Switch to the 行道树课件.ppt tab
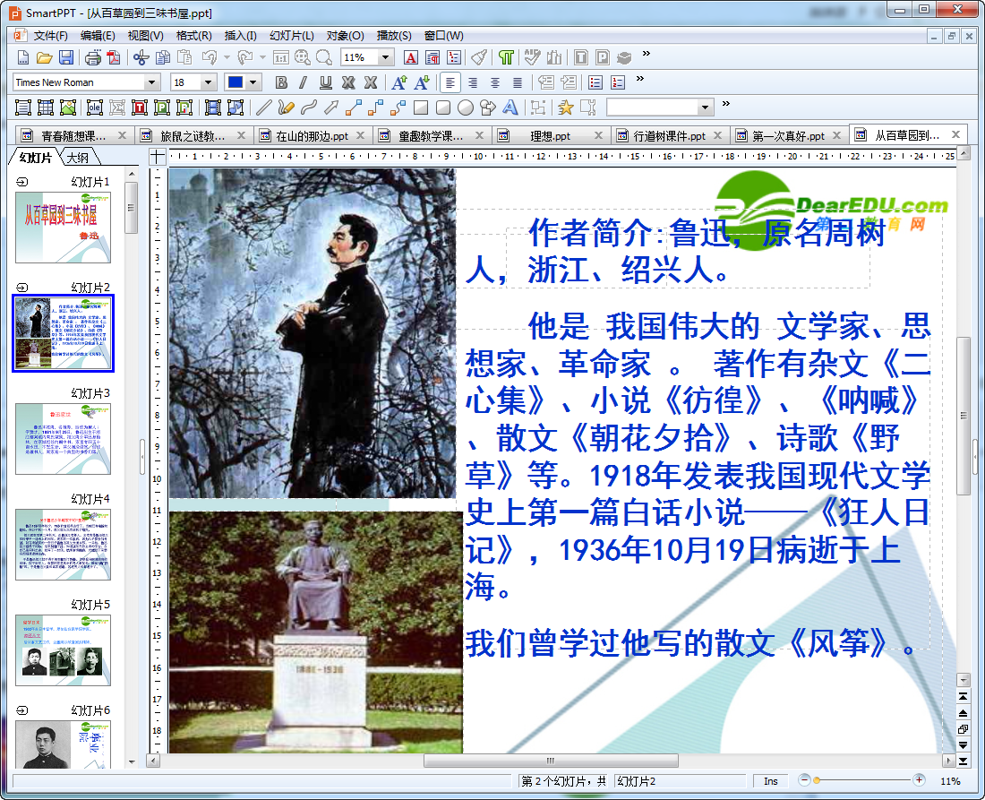The height and width of the screenshot is (800, 985). click(x=669, y=136)
